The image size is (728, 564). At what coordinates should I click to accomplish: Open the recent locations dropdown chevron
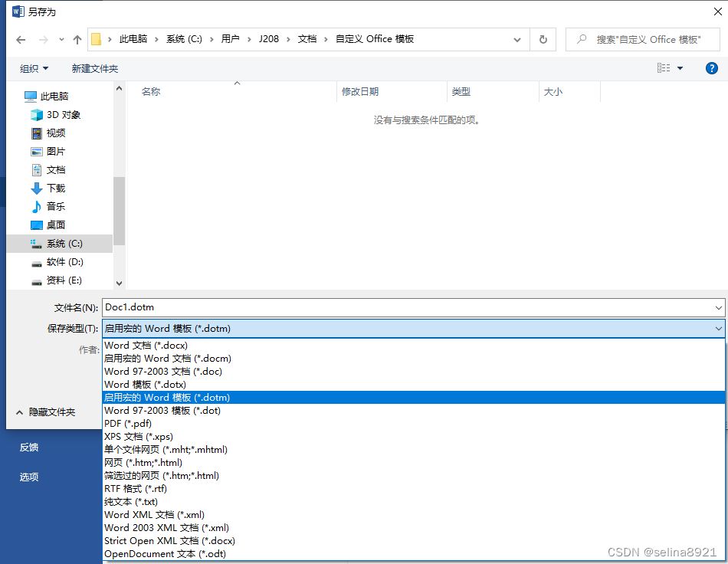(x=61, y=40)
